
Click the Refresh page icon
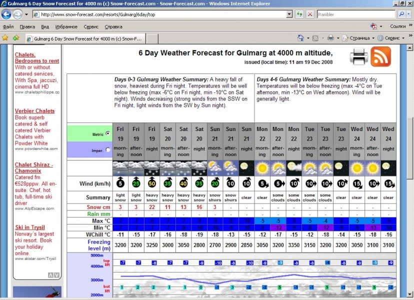click(299, 14)
